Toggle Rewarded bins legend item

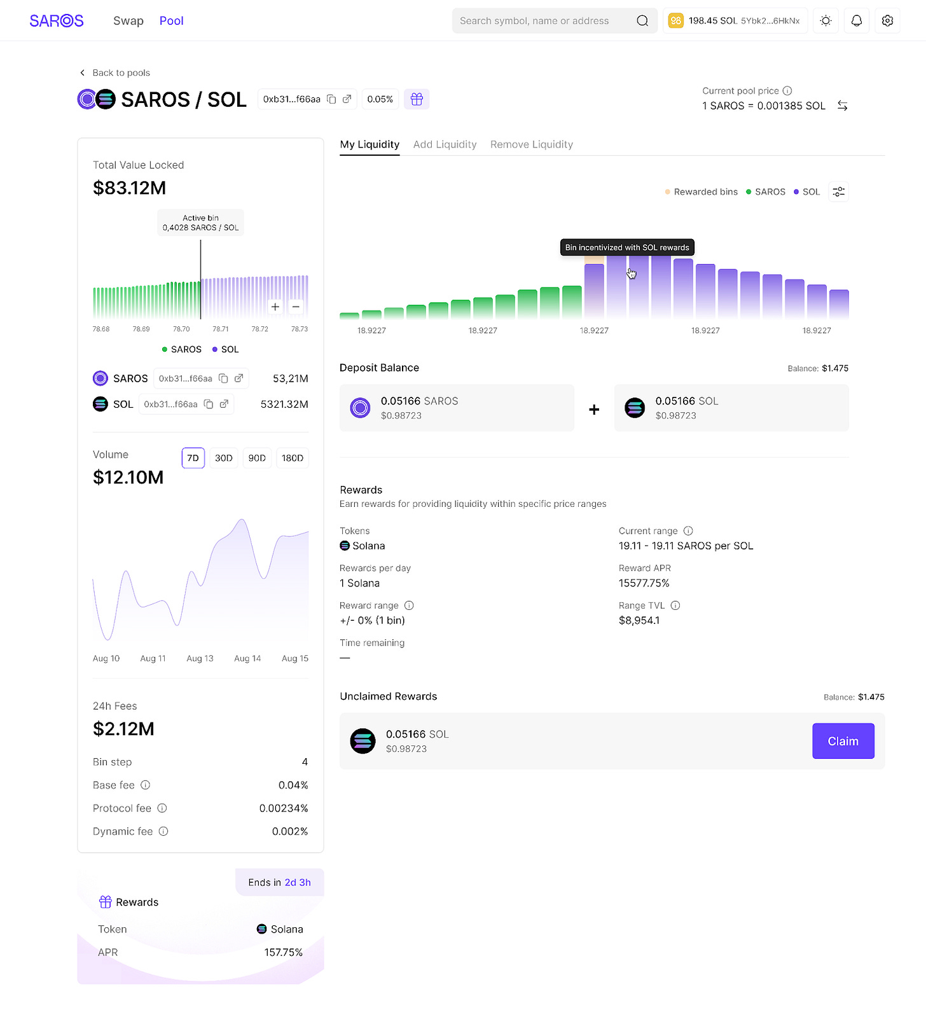point(701,191)
